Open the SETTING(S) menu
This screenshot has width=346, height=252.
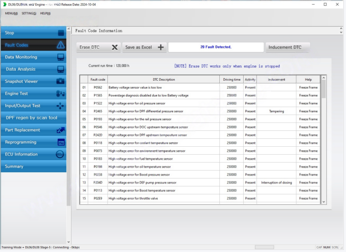coord(29,13)
